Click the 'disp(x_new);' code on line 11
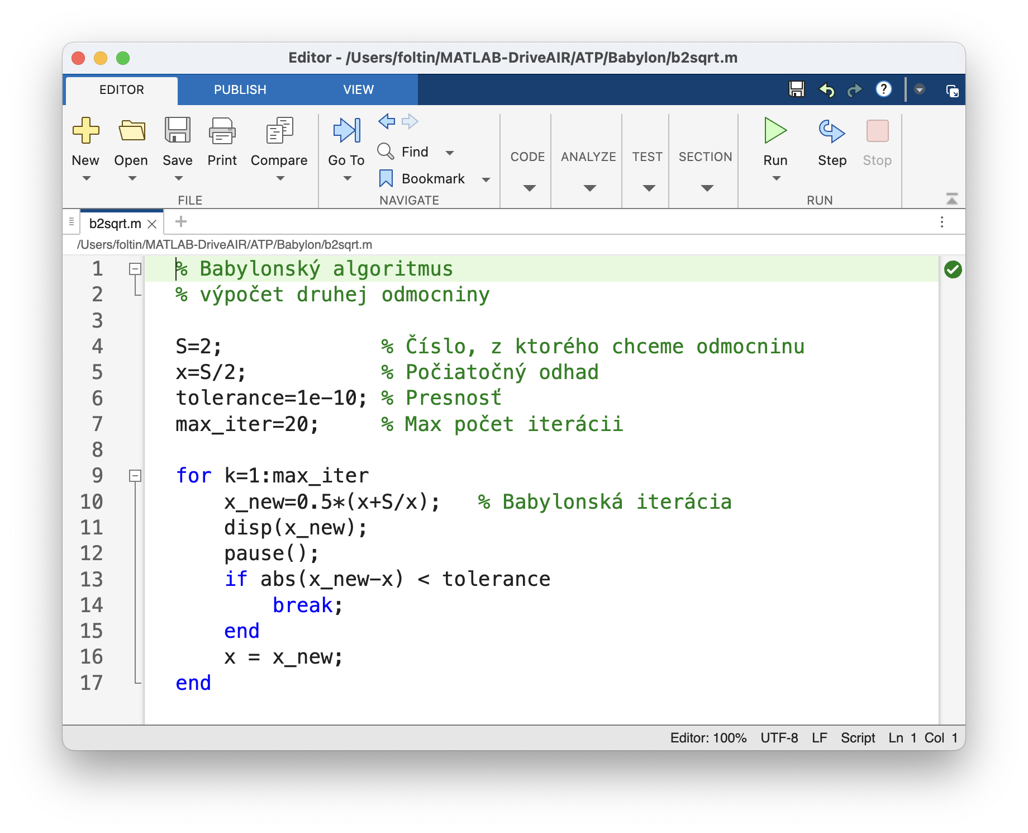 296,528
